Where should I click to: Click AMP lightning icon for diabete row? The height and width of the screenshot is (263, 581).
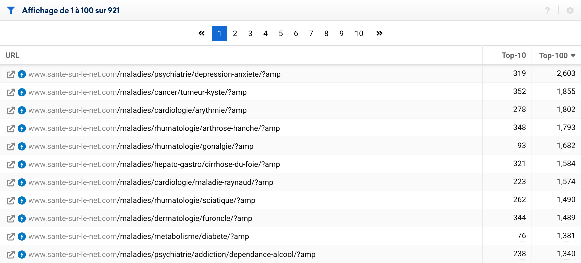(x=22, y=237)
